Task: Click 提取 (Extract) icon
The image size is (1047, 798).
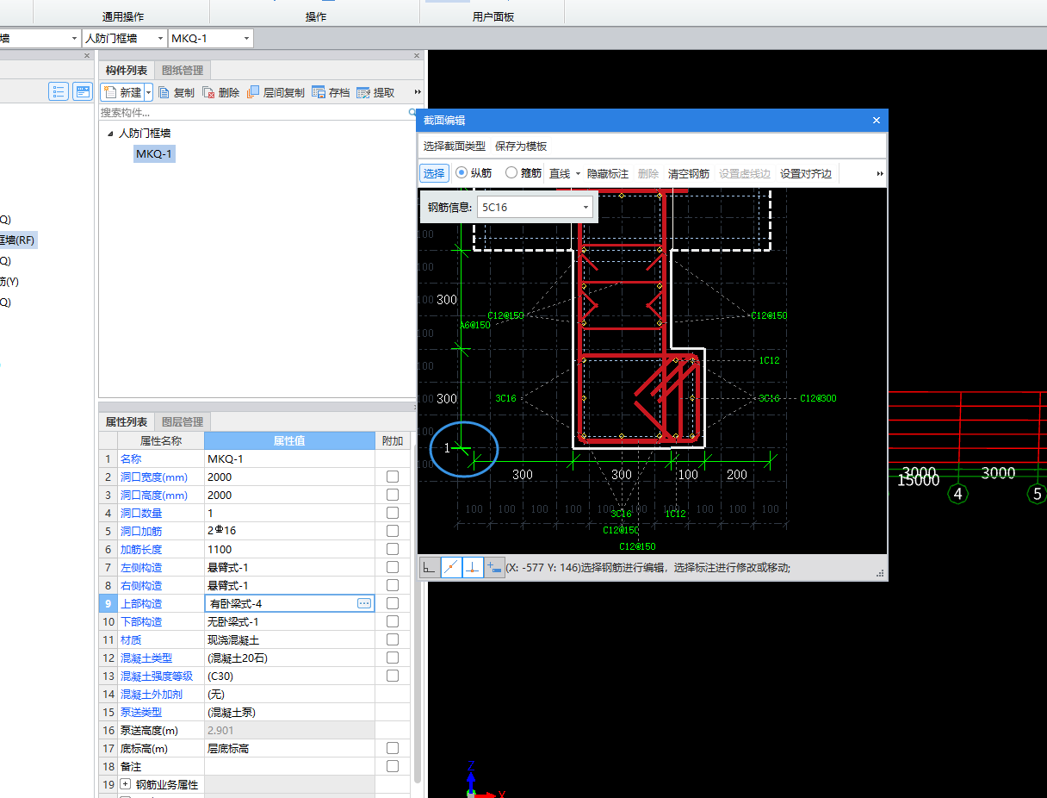Action: point(375,92)
